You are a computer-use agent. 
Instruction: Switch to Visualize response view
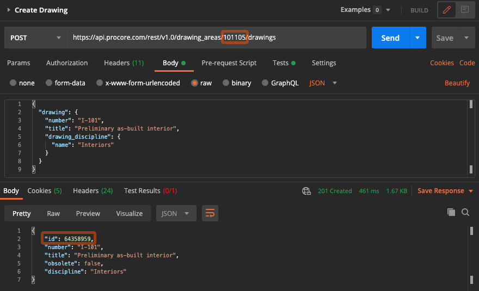pos(129,213)
